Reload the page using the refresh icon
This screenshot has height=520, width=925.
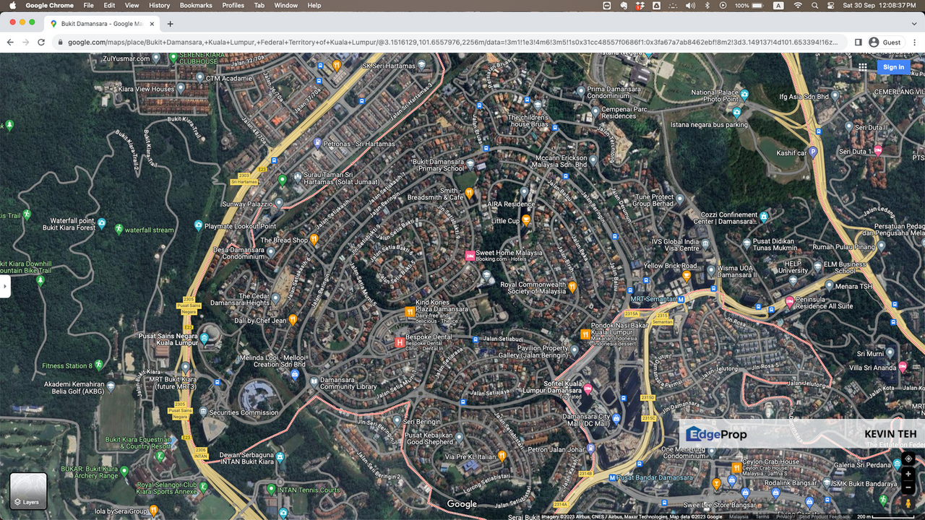pos(42,43)
